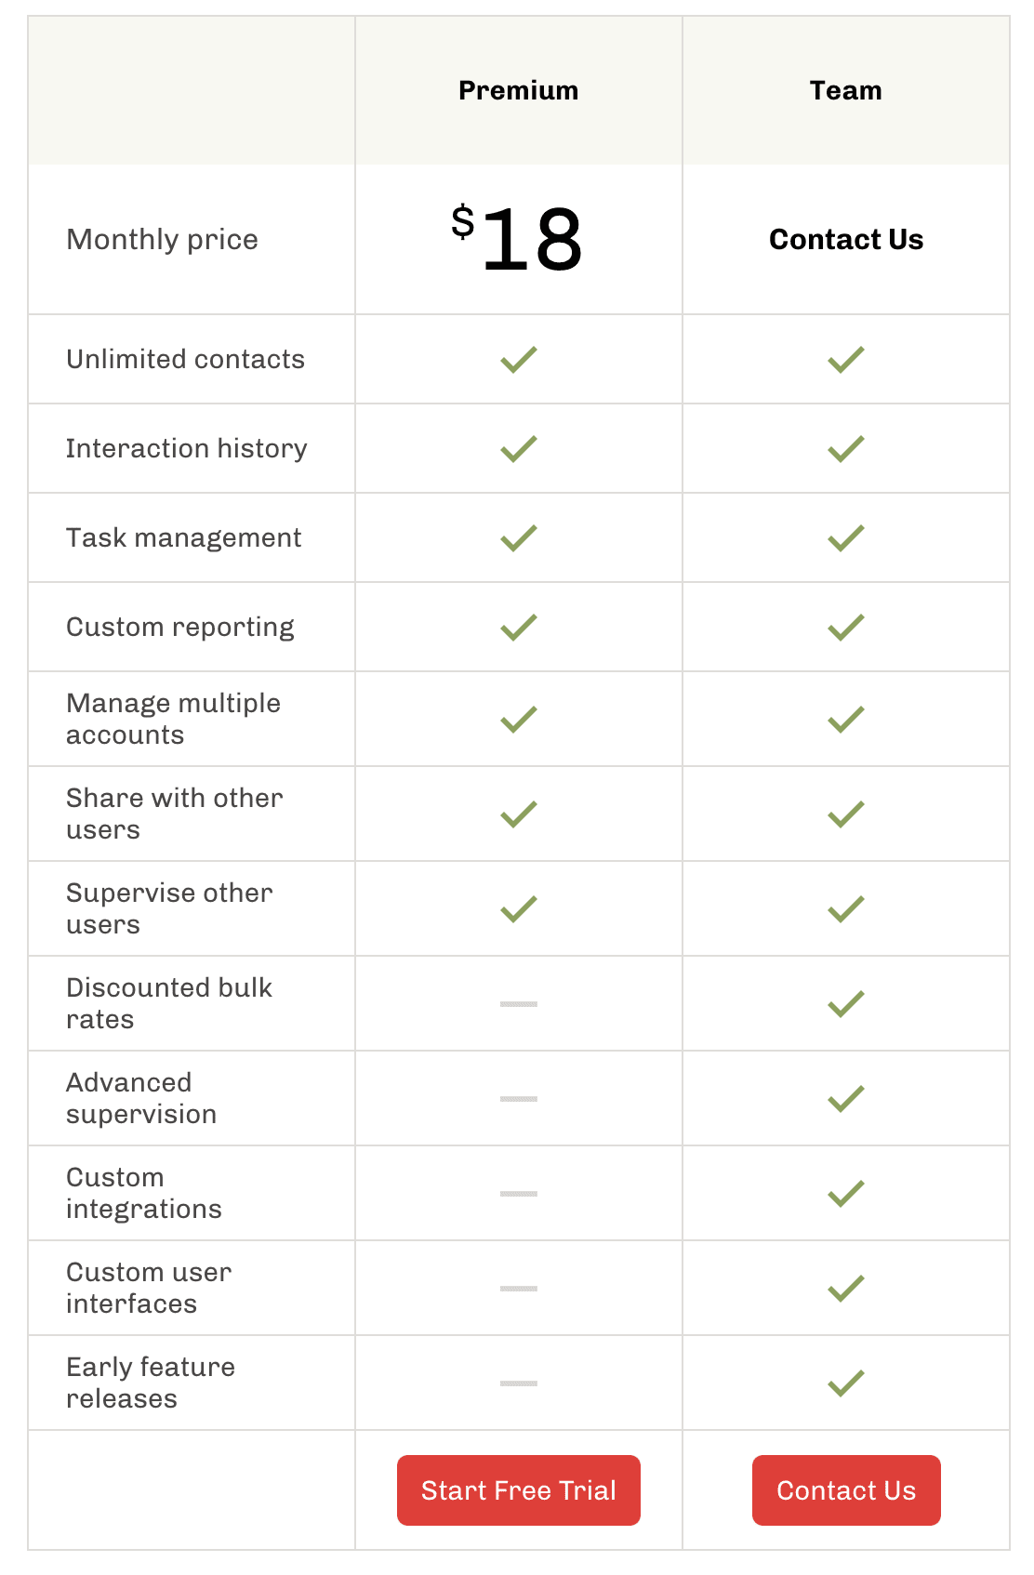Screen dimensions: 1034x1575
Task: Click the $18 monthly price
Action: (518, 239)
